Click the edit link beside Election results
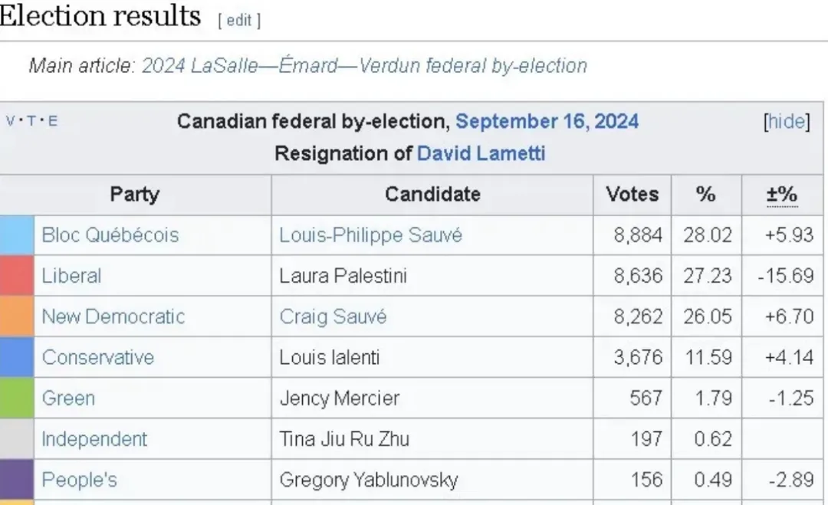The image size is (828, 505). (x=238, y=20)
